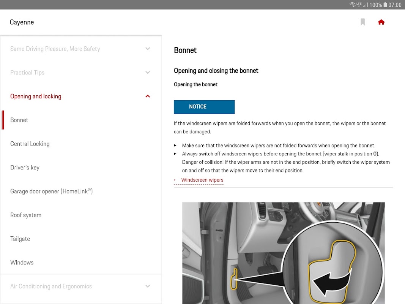Image resolution: width=405 pixels, height=304 pixels.
Task: Click the 07:00 clock in status bar
Action: (x=395, y=5)
